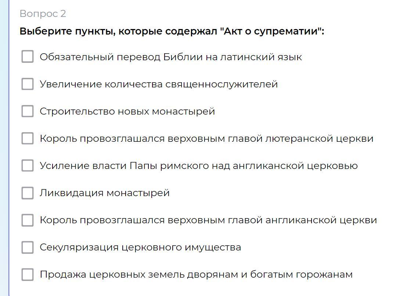Click the text 'Продажа церковных земель дворянам и богатым горожанам'

click(196, 275)
